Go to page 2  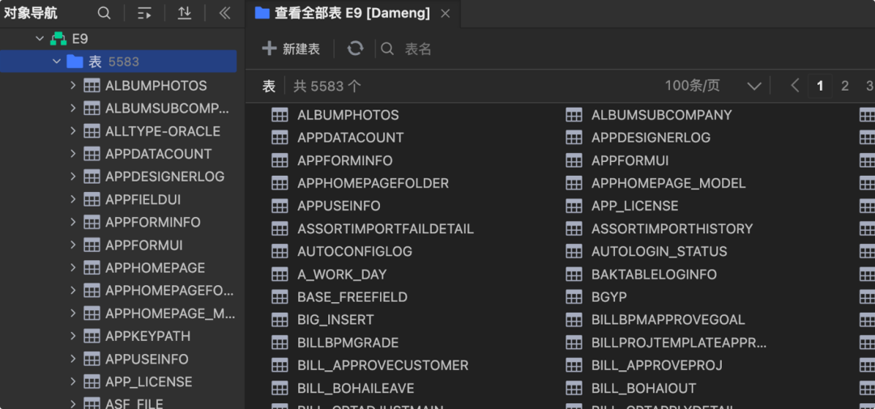[845, 86]
